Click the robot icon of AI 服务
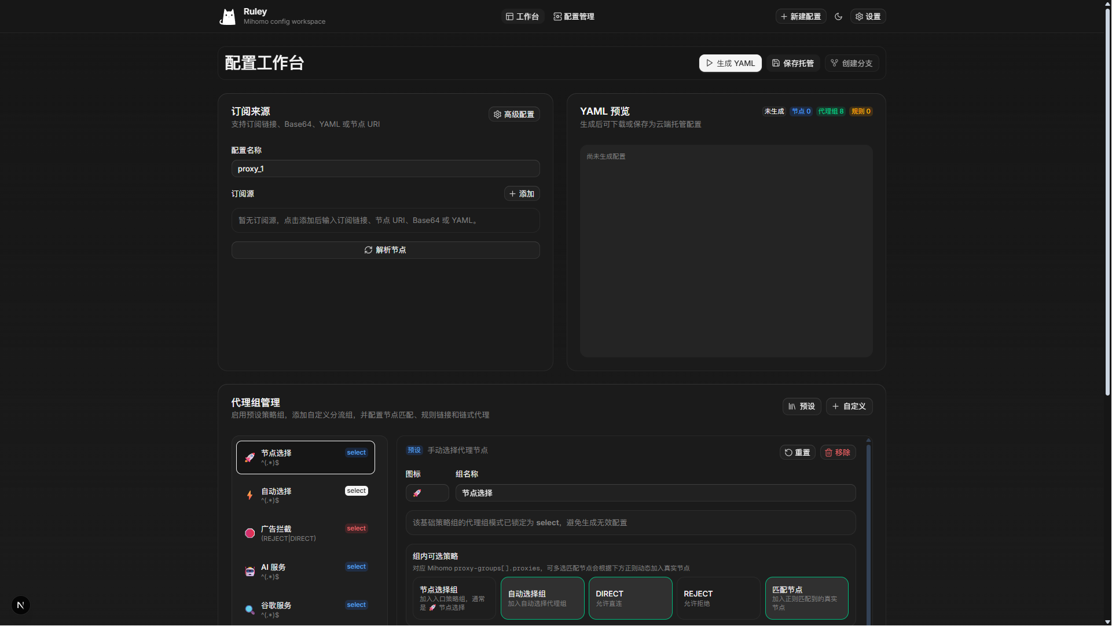 (x=249, y=572)
